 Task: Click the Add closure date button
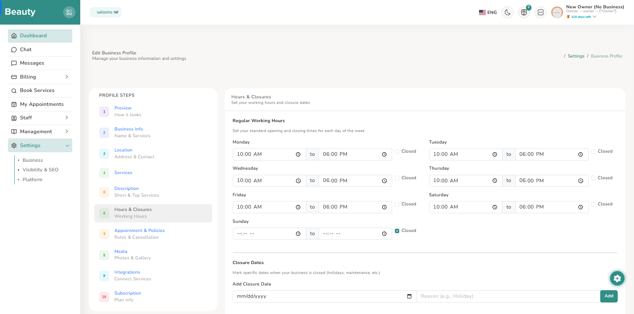[609, 296]
